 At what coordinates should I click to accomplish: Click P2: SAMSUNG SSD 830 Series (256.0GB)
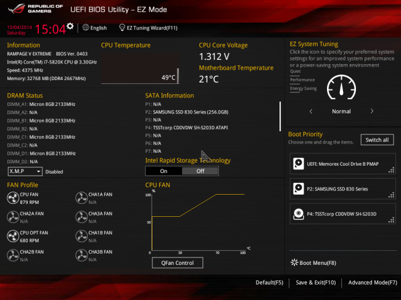coord(187,112)
